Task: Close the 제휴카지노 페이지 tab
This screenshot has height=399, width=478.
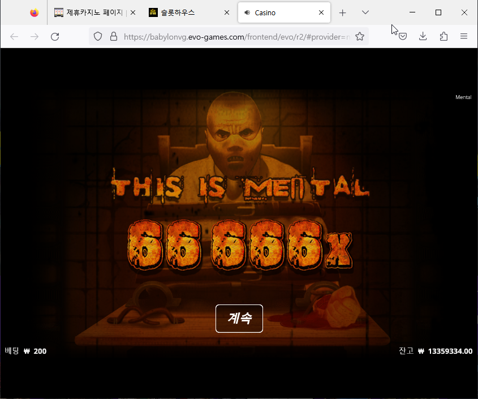Action: (133, 12)
